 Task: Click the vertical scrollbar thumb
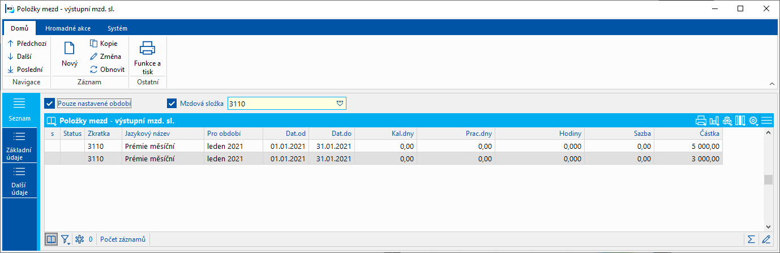pos(768,180)
